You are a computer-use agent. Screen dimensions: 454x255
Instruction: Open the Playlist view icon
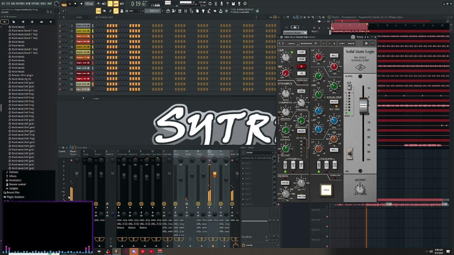tap(168, 11)
